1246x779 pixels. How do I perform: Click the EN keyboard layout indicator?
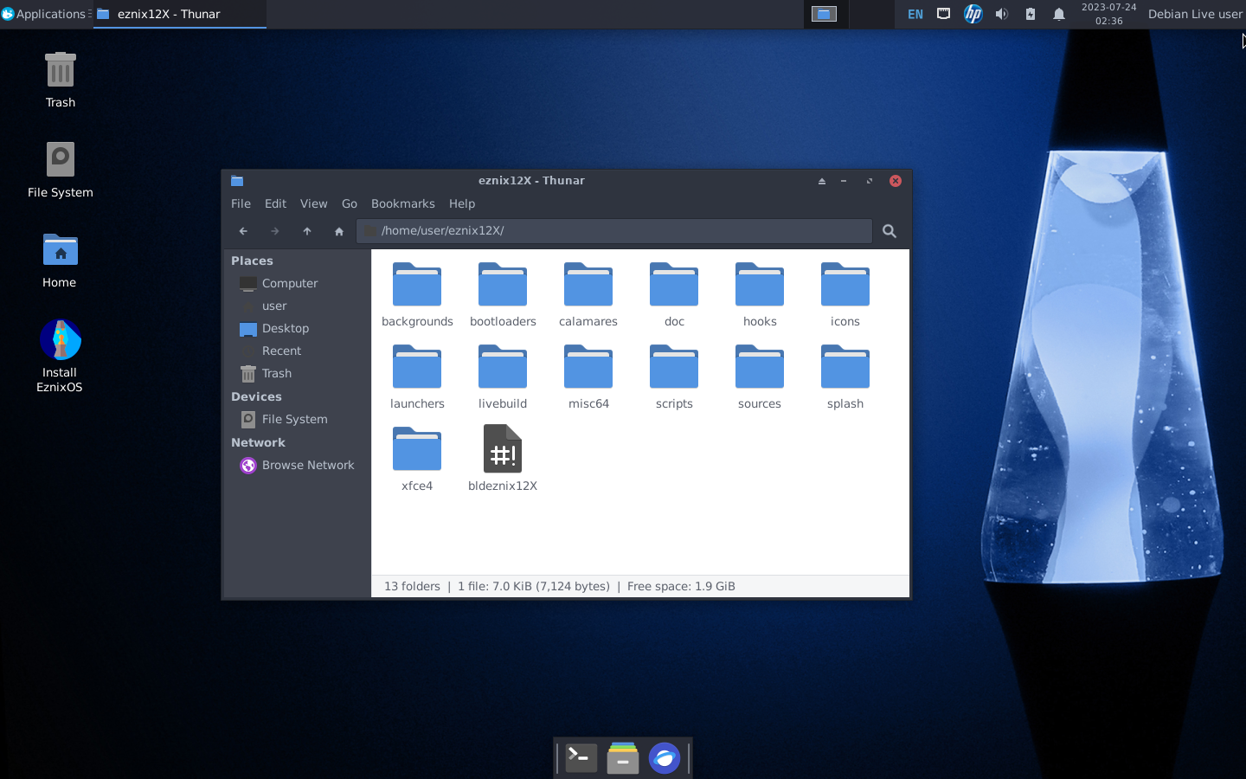(x=915, y=14)
